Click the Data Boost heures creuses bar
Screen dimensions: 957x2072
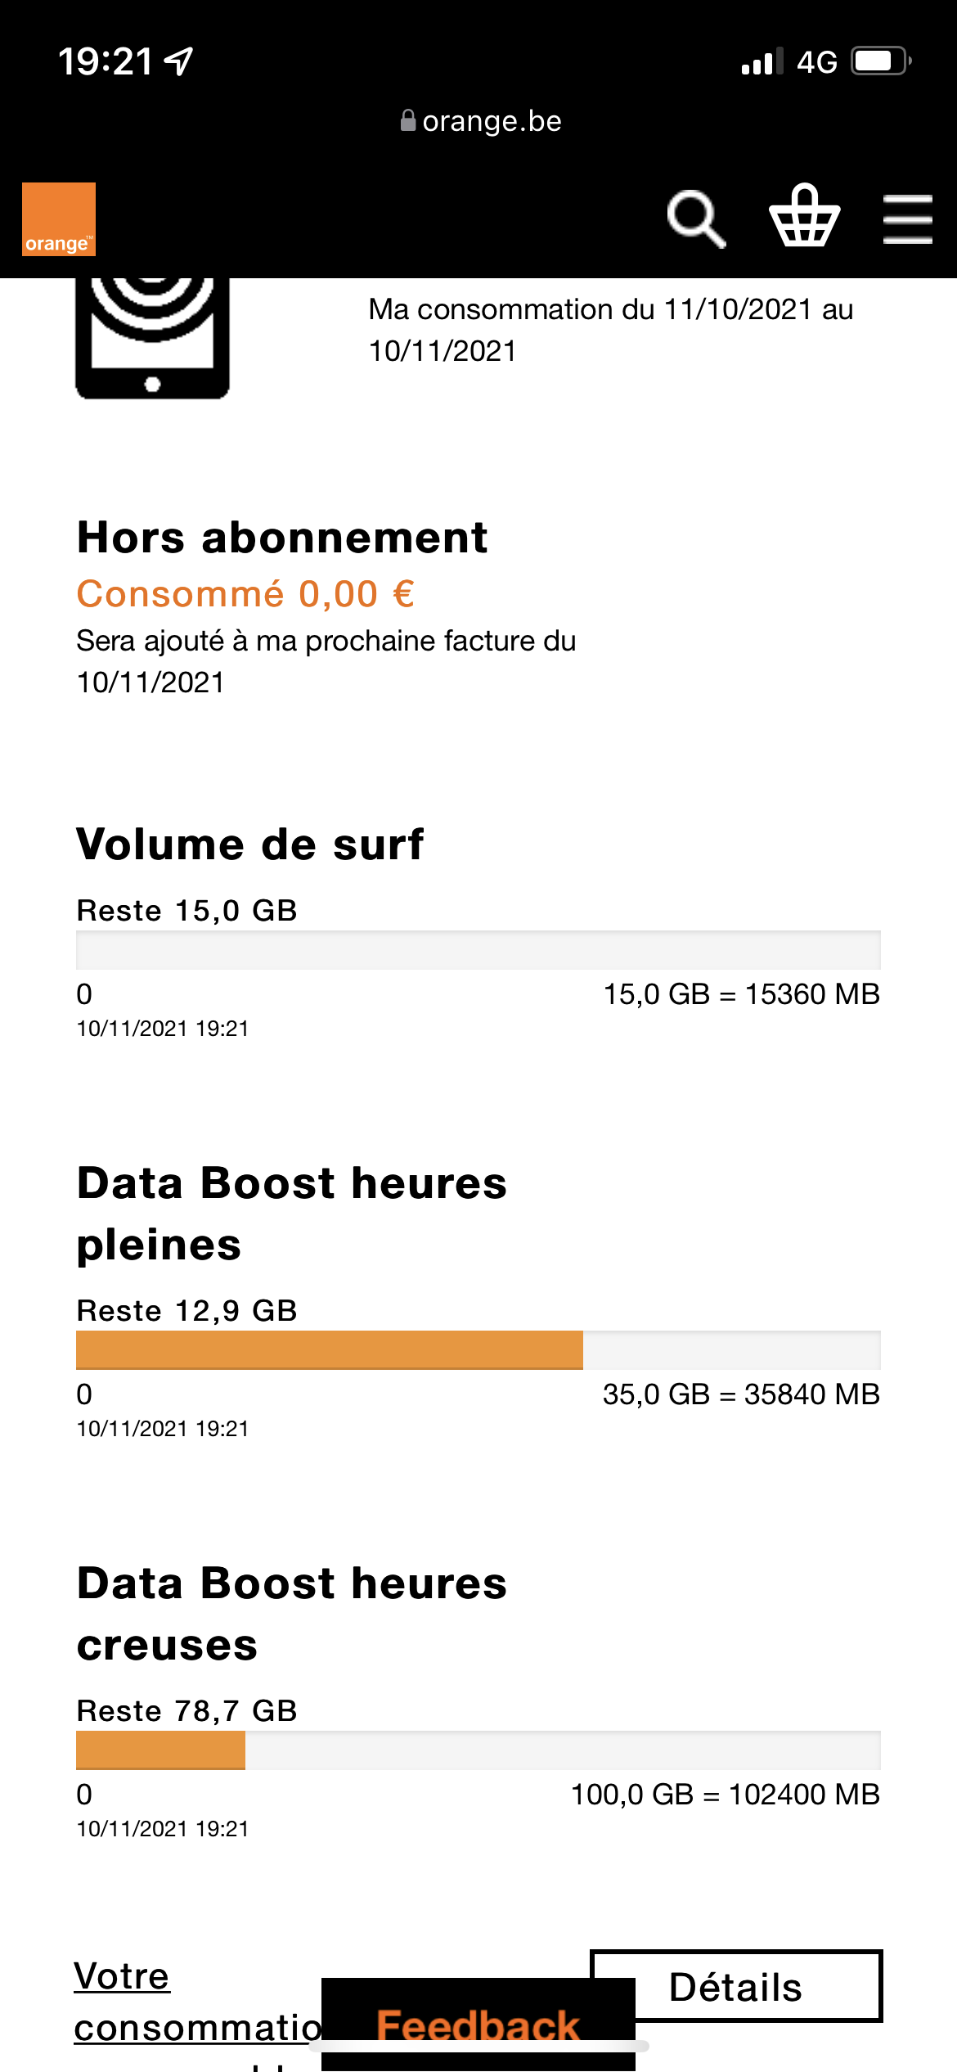coord(478,1750)
